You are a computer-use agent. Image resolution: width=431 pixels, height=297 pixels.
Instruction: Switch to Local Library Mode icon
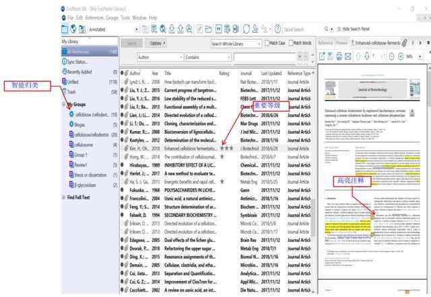tap(65, 29)
